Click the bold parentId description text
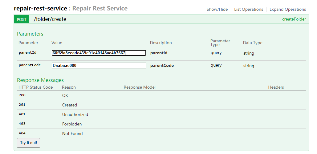The width and height of the screenshot is (317, 154). 159,53
